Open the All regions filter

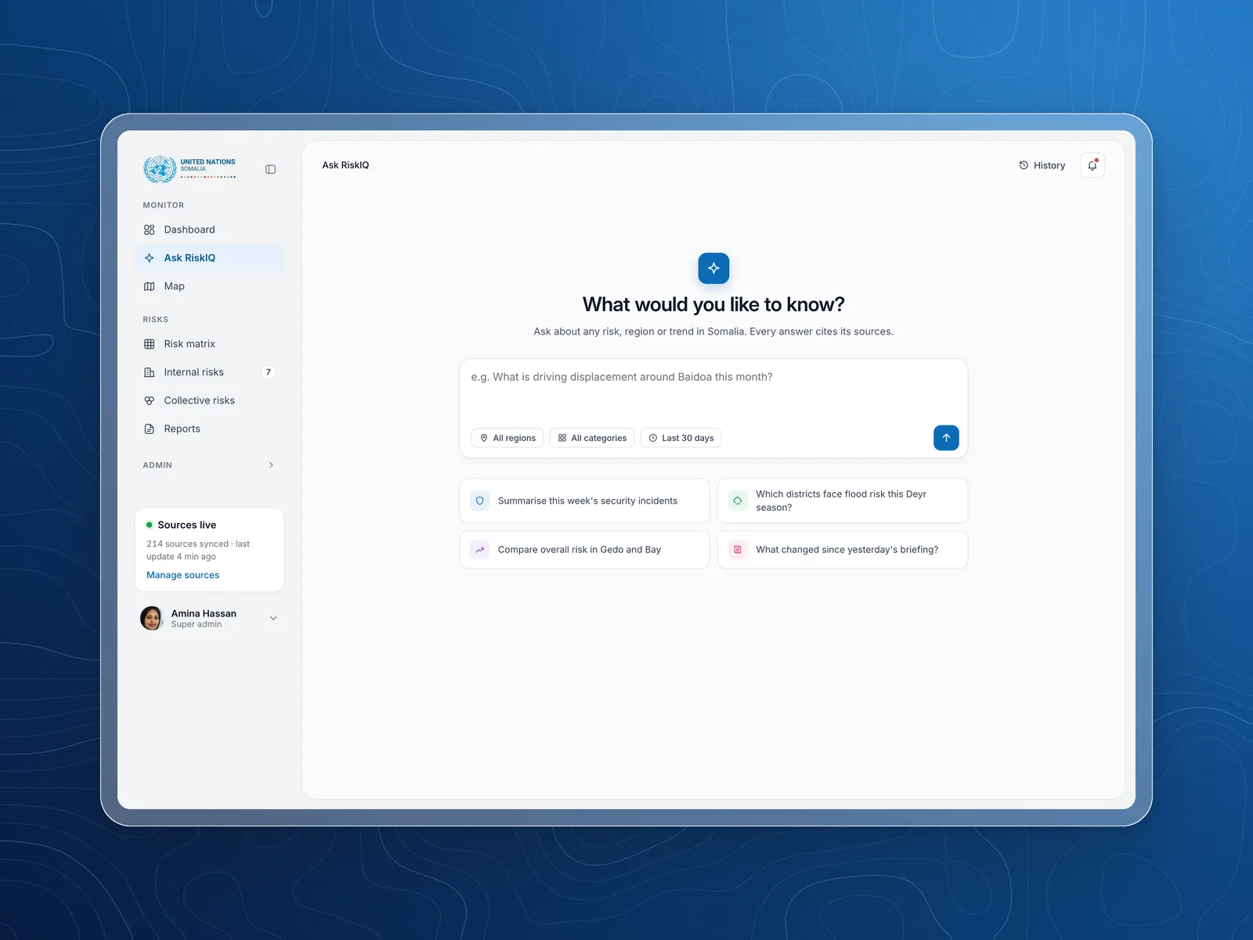coord(508,438)
